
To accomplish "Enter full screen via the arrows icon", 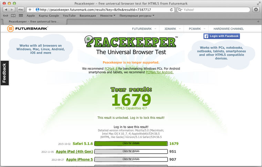I will tap(259, 3).
